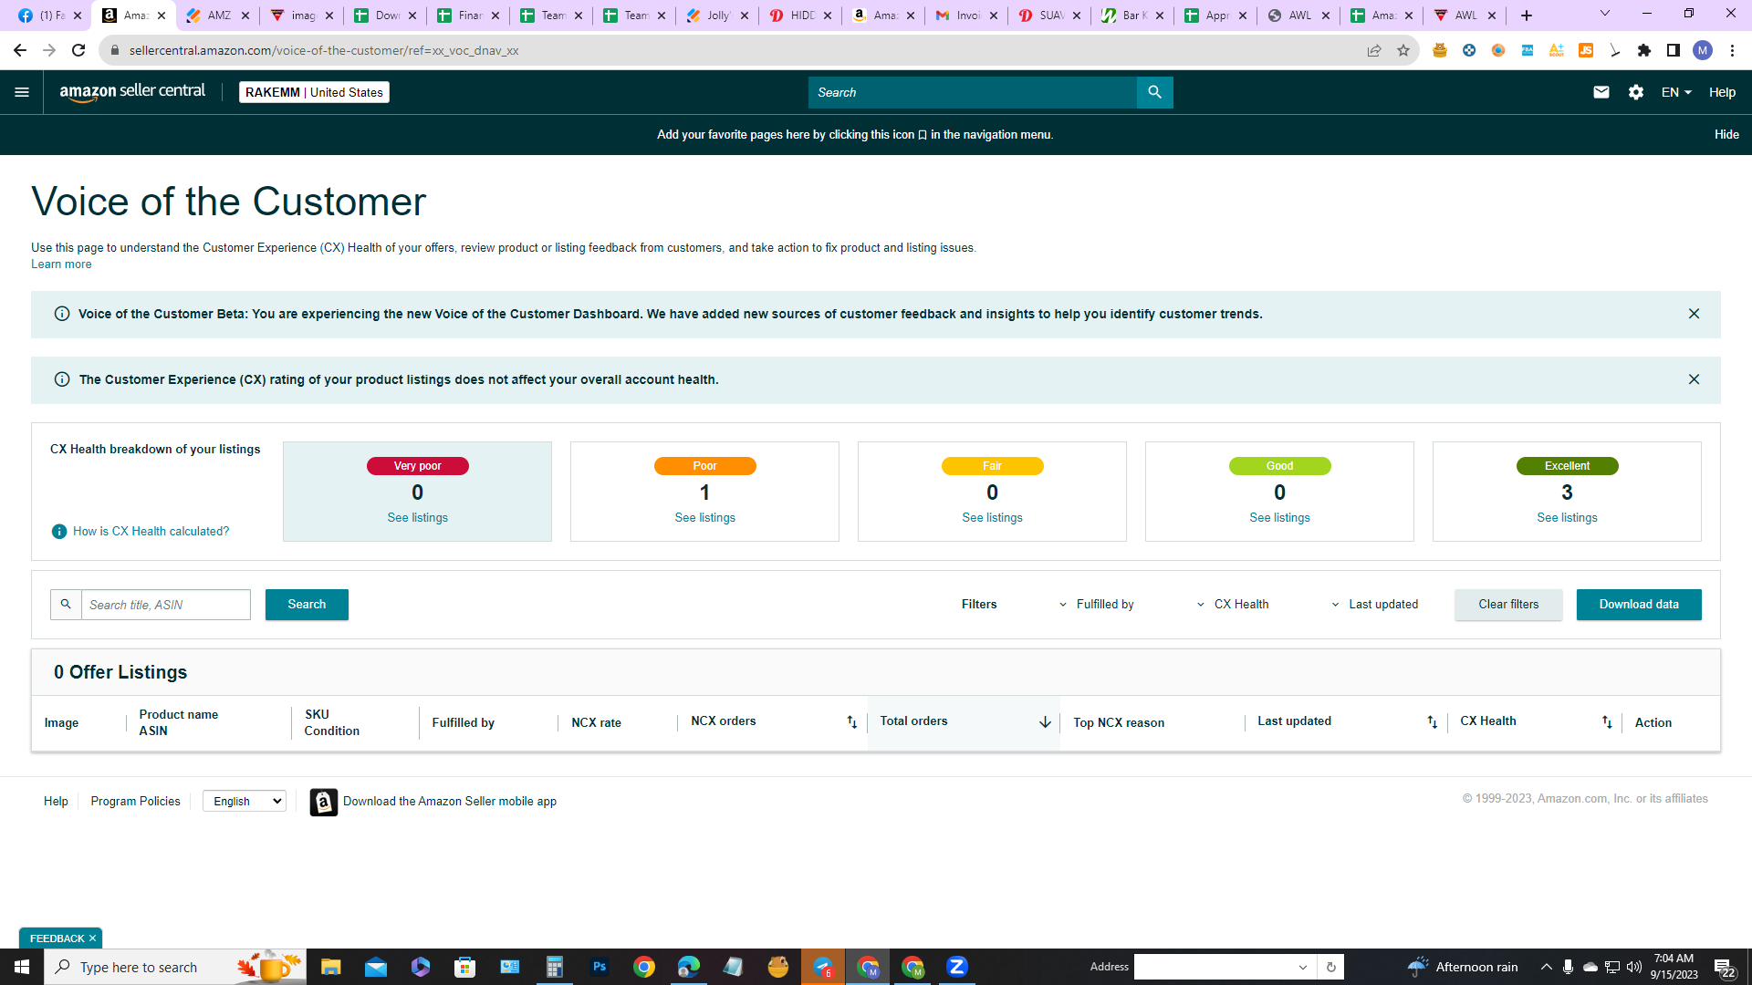This screenshot has width=1752, height=985.
Task: Expand the Fulfilled by filter
Action: coord(1096,605)
